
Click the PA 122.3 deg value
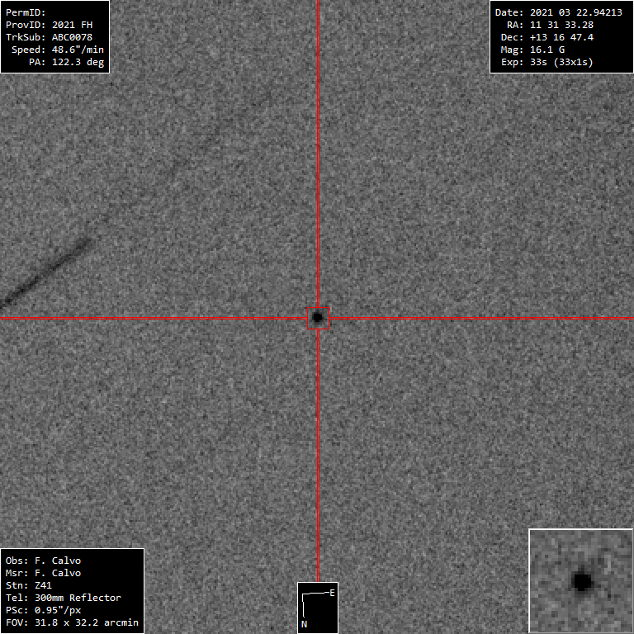[66, 62]
